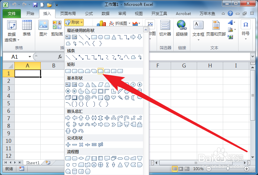Insert 页眉和页脚 header and footer
Viewport: 258px width, 175px height.
coord(216,28)
